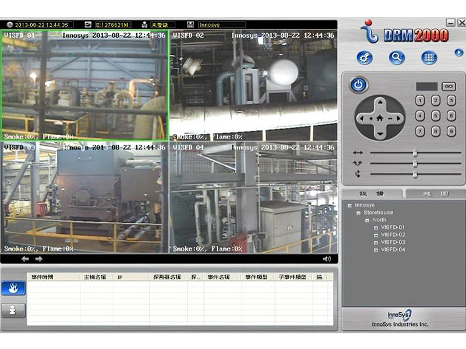Click the GO button
Screen dimensions: 466x349
pos(449,86)
